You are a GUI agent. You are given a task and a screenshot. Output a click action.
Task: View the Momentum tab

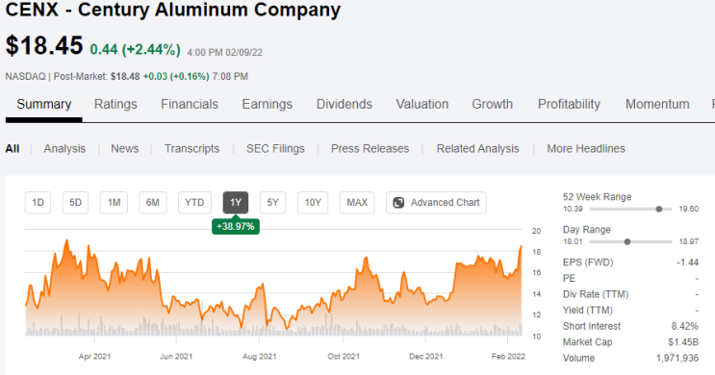coord(657,105)
